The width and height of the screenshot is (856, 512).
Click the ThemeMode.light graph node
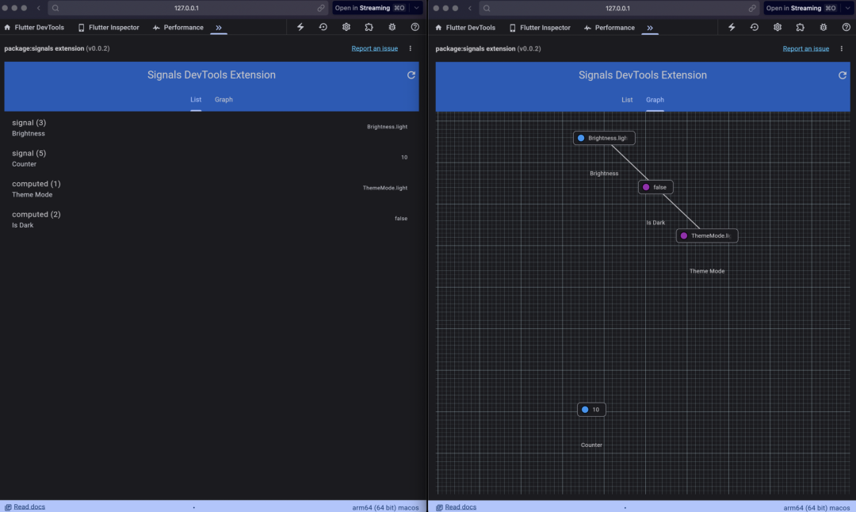tap(707, 235)
